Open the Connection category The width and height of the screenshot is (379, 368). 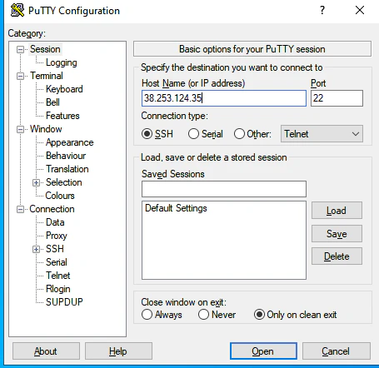point(52,209)
